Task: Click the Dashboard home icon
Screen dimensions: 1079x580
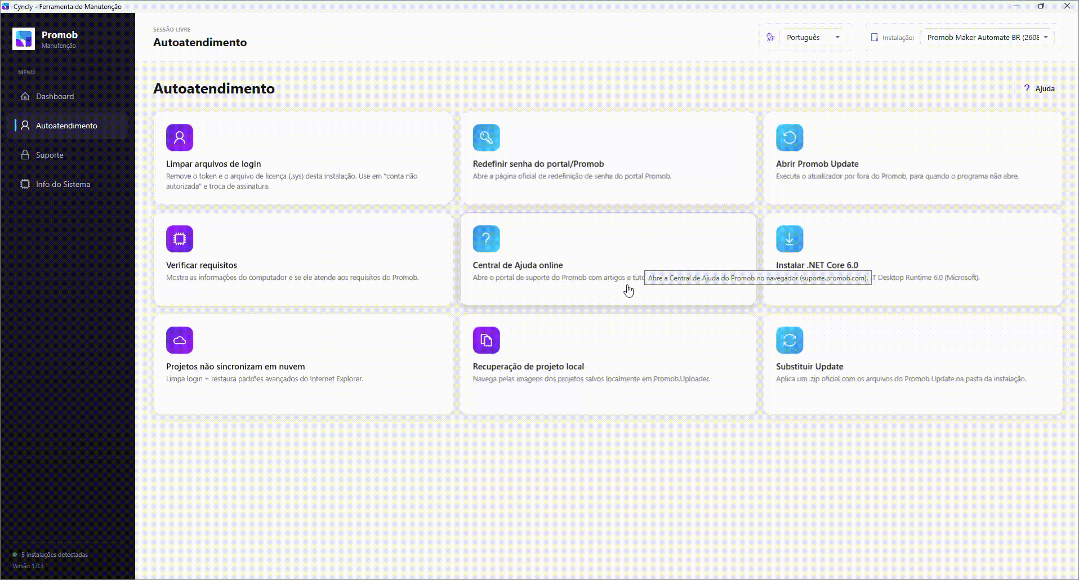Action: tap(25, 96)
